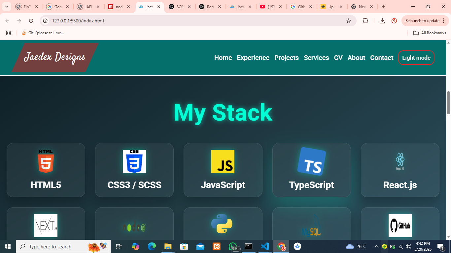
Task: Open the terminal icon in the taskbar
Action: (x=249, y=246)
